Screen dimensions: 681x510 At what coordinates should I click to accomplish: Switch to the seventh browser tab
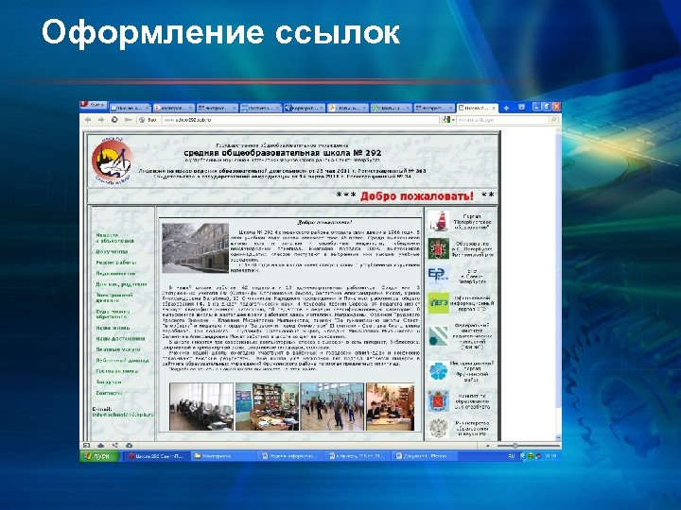[x=391, y=108]
